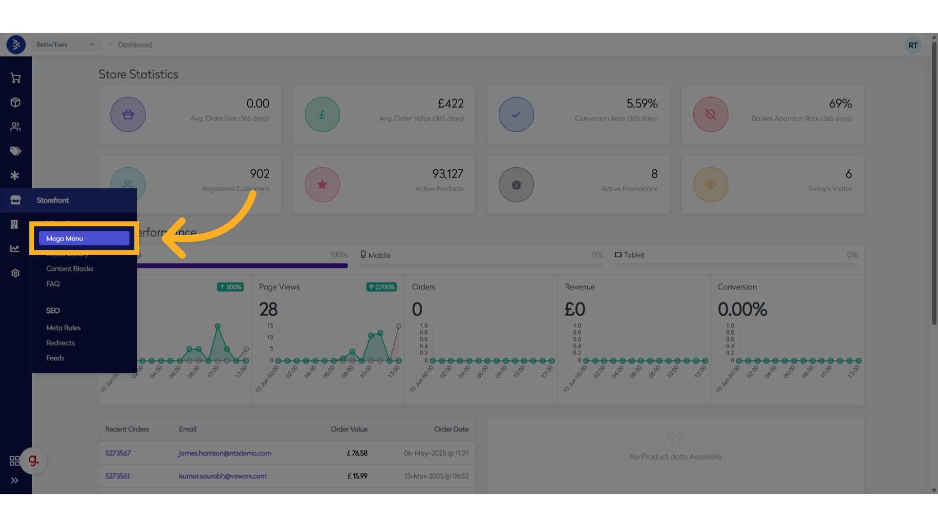Select Mega Menu in Storefront submenu
Image resolution: width=938 pixels, height=527 pixels.
(x=84, y=239)
